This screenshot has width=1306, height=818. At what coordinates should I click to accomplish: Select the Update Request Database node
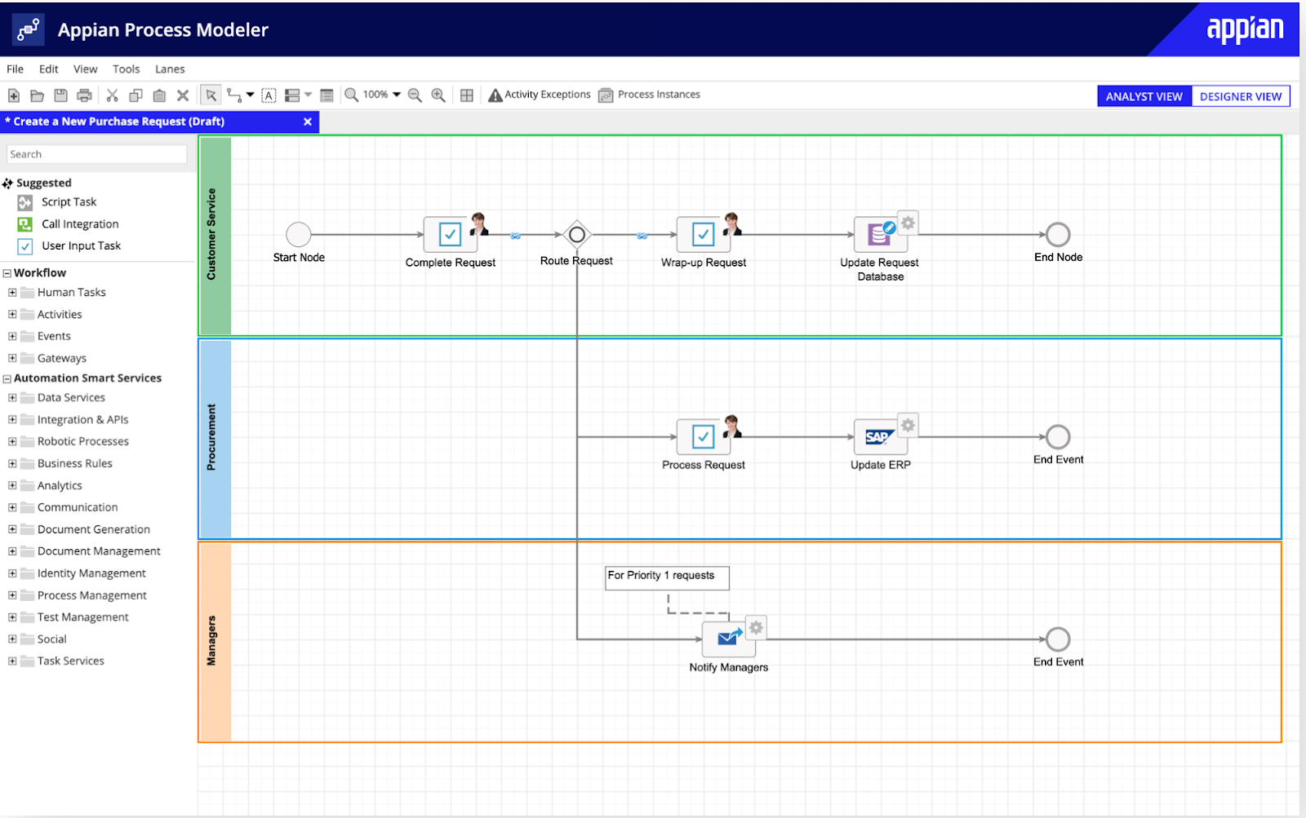880,235
